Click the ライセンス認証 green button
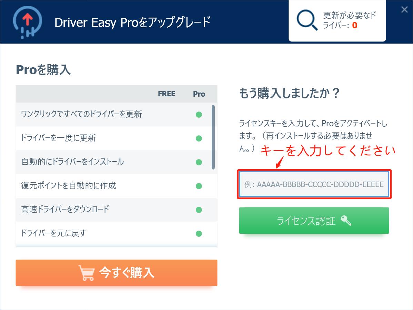The image size is (413, 310). [314, 221]
